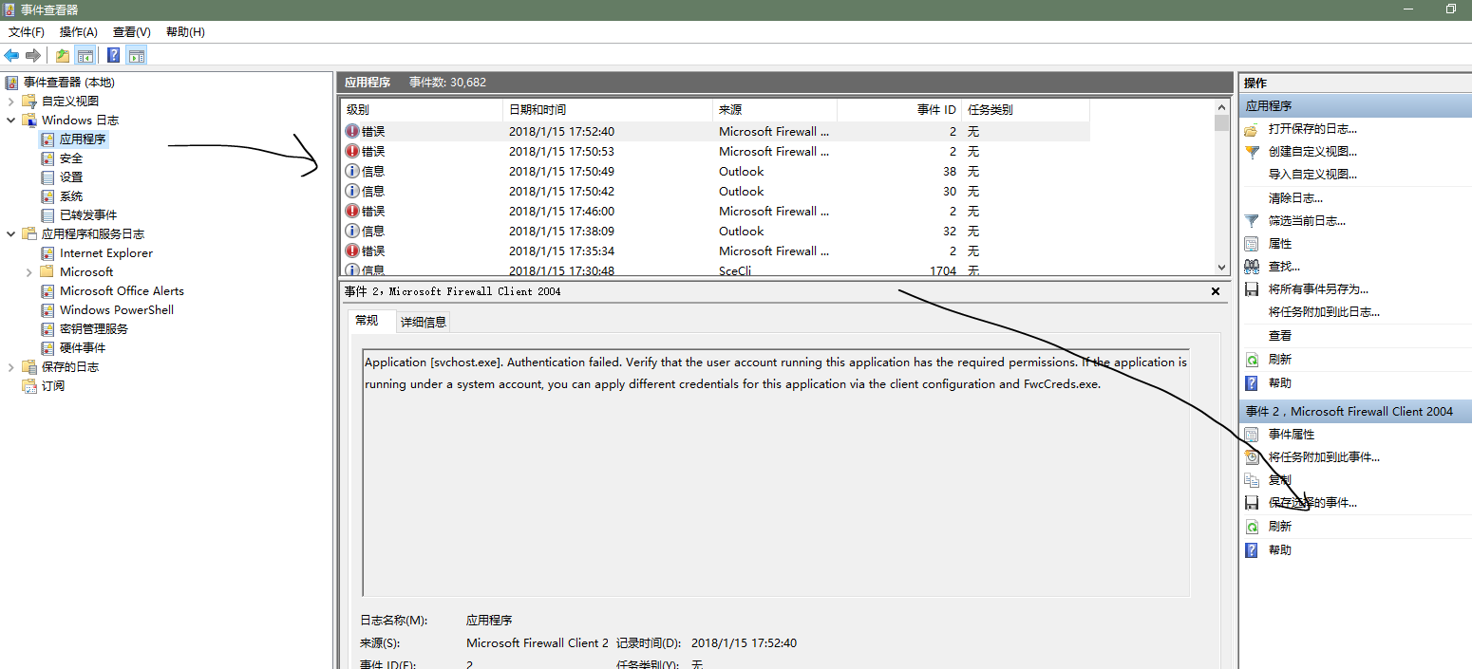Click the 查找 binoculars icon
This screenshot has width=1472, height=669.
[x=1252, y=267]
